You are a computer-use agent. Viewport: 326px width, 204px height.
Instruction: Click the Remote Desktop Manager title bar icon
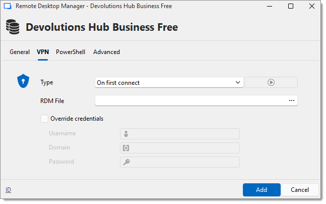point(8,7)
